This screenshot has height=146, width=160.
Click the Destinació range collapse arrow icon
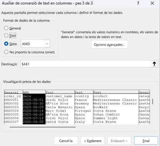coord(154,64)
